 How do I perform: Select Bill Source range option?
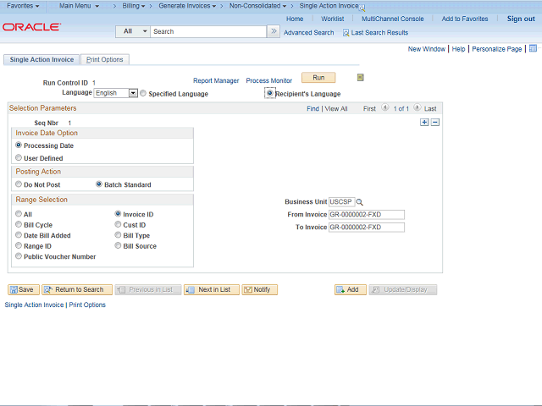(118, 245)
